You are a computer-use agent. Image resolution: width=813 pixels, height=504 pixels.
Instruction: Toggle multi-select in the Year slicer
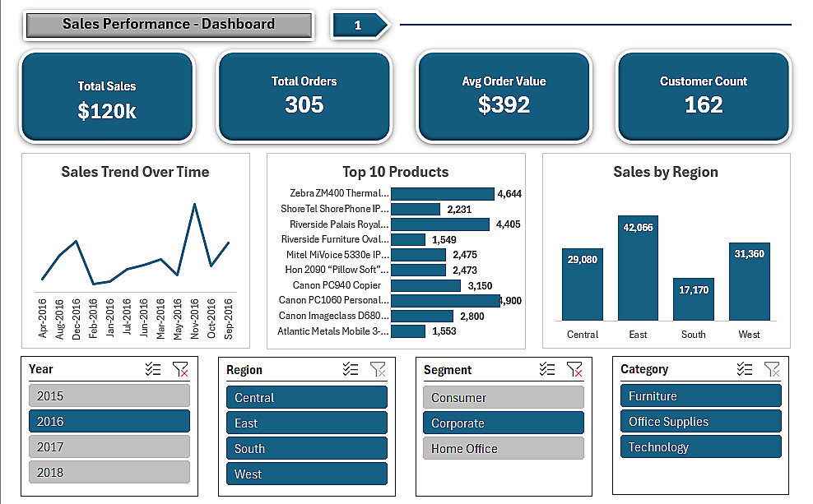coord(153,369)
